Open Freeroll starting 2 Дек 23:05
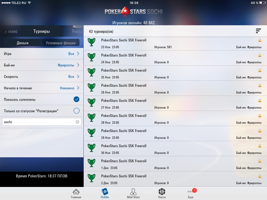Image resolution: width=267 pixels, height=200 pixels. (x=175, y=179)
